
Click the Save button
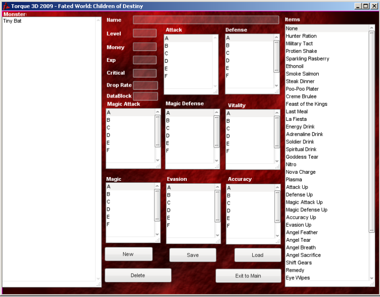coord(192,255)
